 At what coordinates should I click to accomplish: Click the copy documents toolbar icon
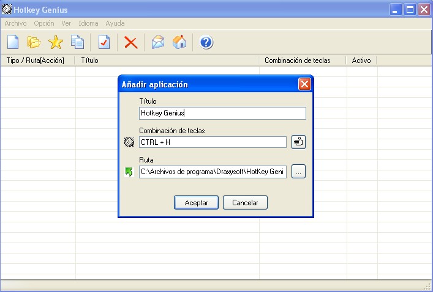click(77, 42)
